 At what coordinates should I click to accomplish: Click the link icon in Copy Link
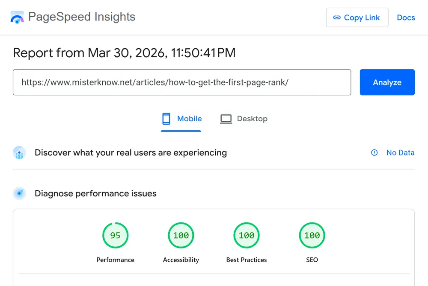click(337, 18)
